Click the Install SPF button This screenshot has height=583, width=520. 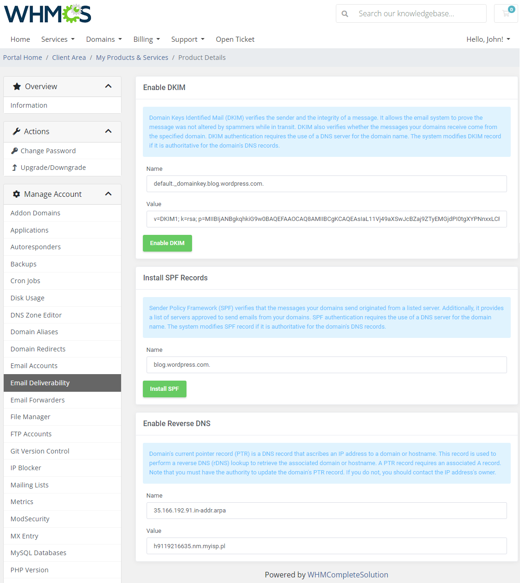pos(165,389)
